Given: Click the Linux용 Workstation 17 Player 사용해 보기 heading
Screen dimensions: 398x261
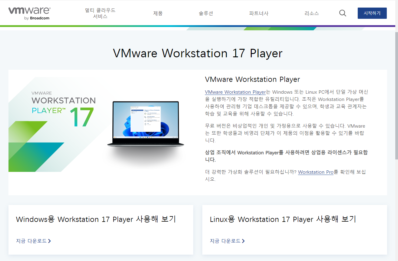Looking at the screenshot, I should [x=283, y=219].
